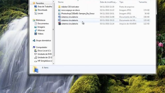The image size is (165, 93).
Task: Click the Computador icon
Action: pyautogui.click(x=34, y=47)
